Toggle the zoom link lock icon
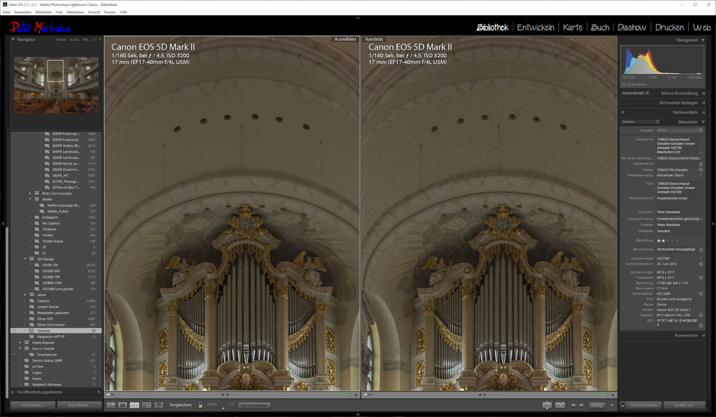 click(x=200, y=405)
